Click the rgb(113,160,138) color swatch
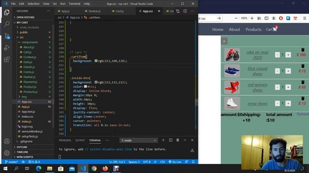Image resolution: width=309 pixels, height=173 pixels. point(96,61)
